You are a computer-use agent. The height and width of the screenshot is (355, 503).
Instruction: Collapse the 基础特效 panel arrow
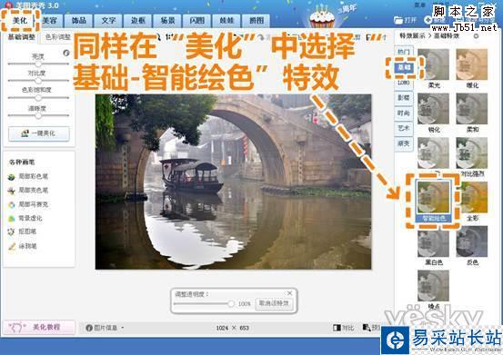(476, 36)
